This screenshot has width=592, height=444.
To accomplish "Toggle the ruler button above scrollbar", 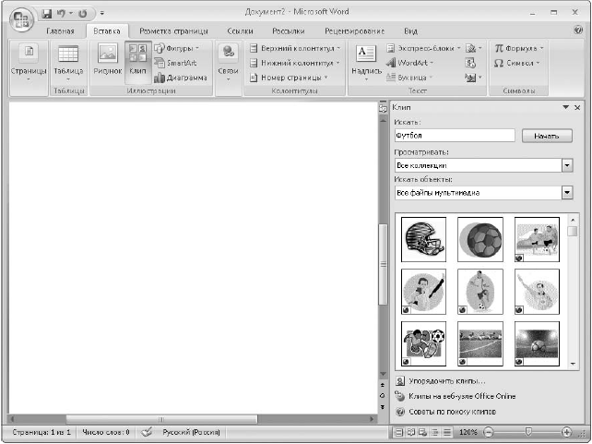I will click(383, 109).
